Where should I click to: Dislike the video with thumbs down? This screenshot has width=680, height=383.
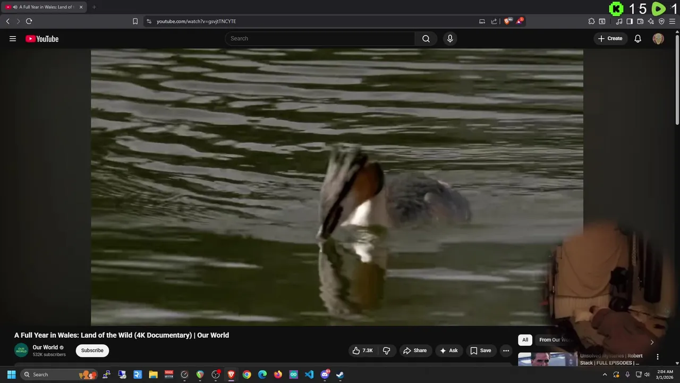coord(387,351)
